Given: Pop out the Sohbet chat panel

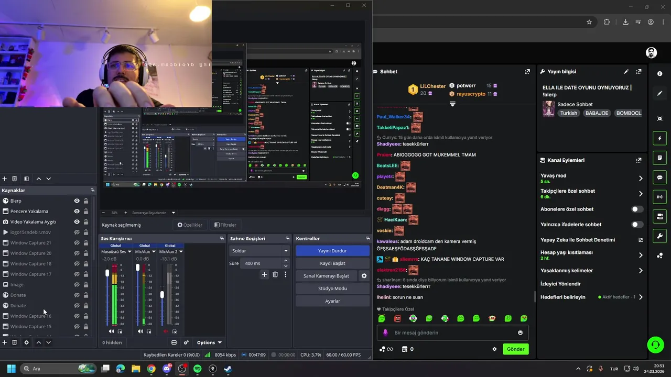Looking at the screenshot, I should (x=527, y=72).
